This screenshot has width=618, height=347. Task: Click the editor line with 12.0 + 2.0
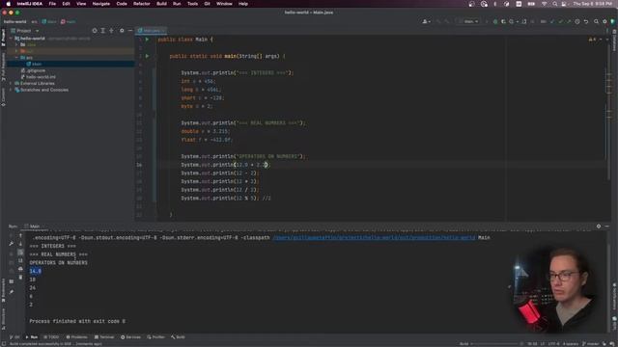coord(226,165)
